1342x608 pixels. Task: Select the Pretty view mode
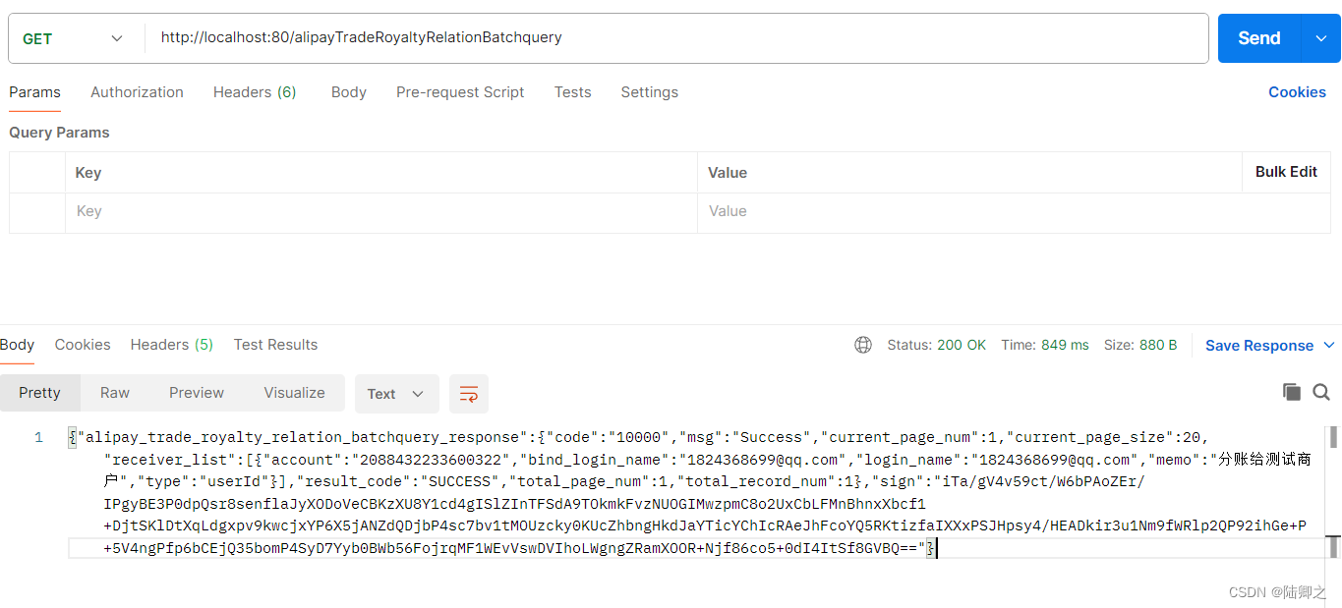39,393
